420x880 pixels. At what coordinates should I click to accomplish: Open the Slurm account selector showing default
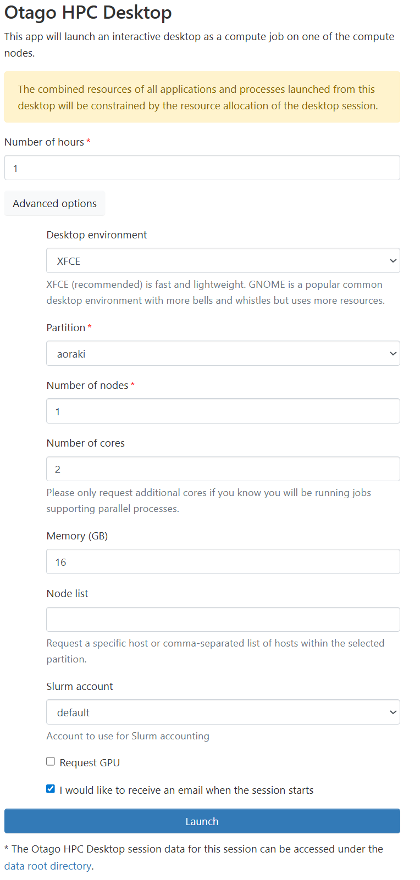tap(223, 711)
